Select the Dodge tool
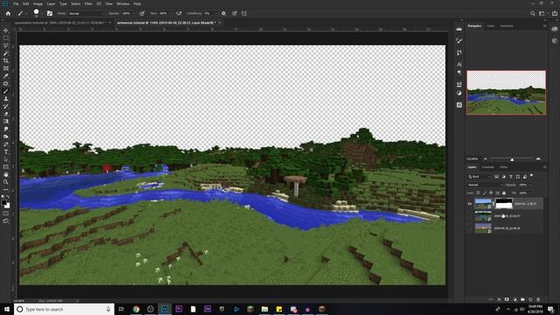Image resolution: width=560 pixels, height=315 pixels. [6, 136]
